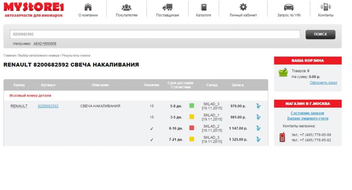Click red statistics square for 8-16 дн.

point(192,128)
